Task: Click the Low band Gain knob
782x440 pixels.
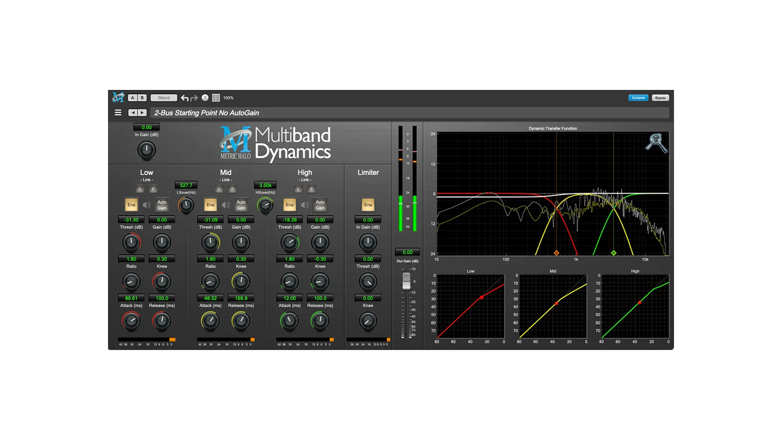Action: (x=162, y=242)
